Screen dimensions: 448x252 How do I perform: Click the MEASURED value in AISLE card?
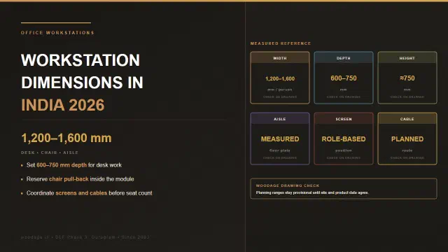[x=280, y=139]
